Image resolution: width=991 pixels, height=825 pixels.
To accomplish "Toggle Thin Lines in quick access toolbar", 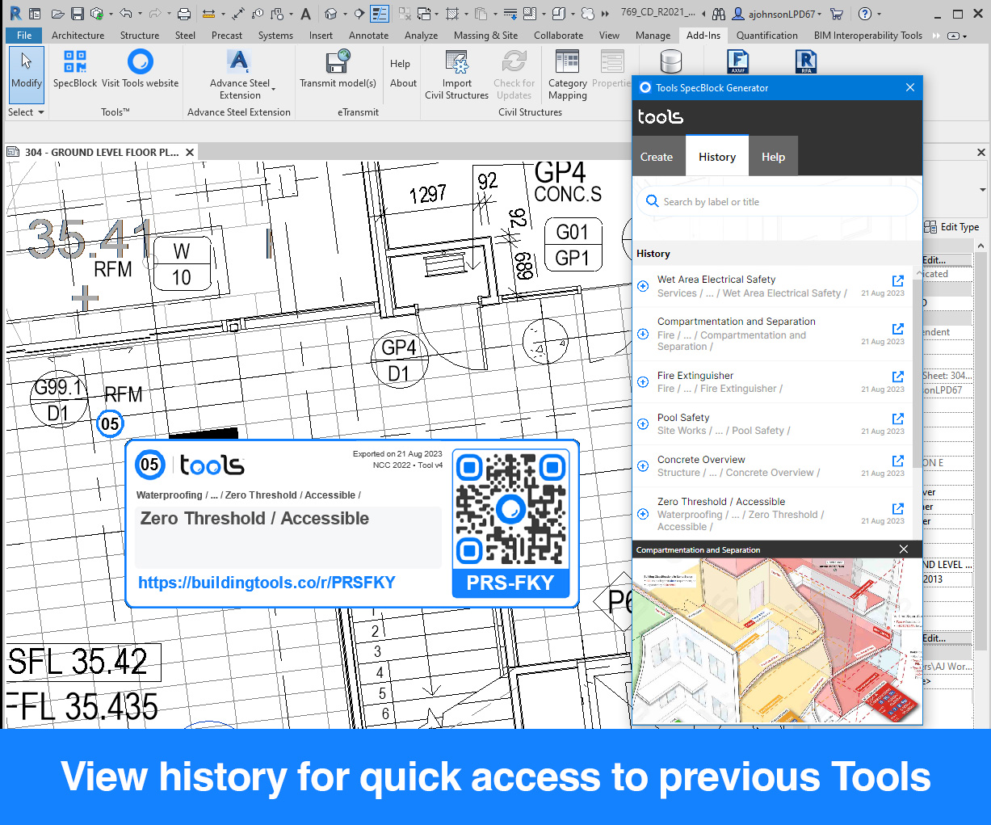I will pyautogui.click(x=379, y=14).
